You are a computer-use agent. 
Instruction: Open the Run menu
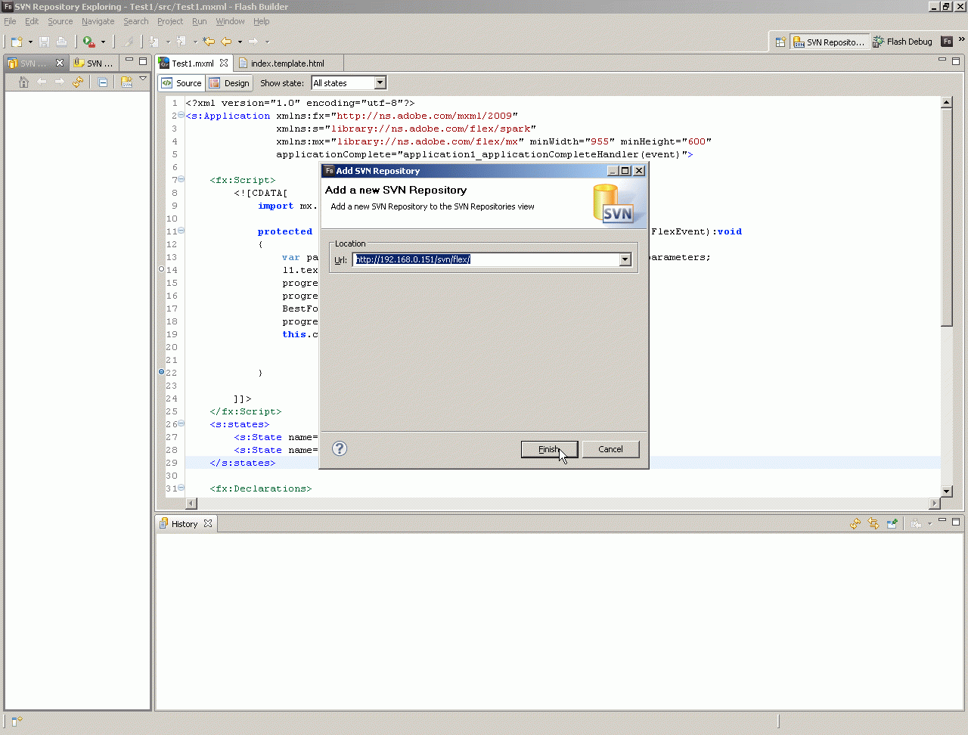point(200,21)
